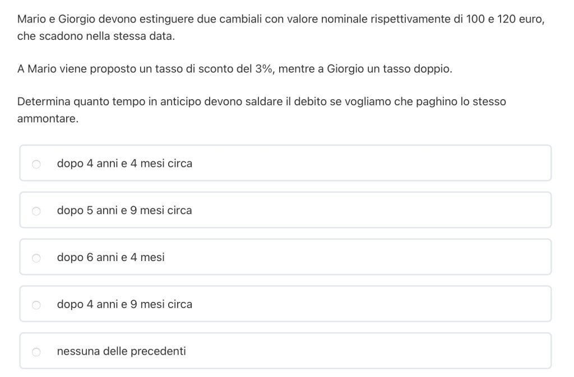Click the answer text 'dopo 5 anni e 9 mesi circa'
Image resolution: width=574 pixels, height=377 pixels.
pyautogui.click(x=124, y=211)
